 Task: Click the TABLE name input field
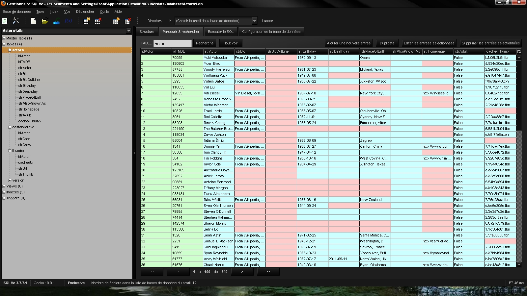pyautogui.click(x=172, y=43)
